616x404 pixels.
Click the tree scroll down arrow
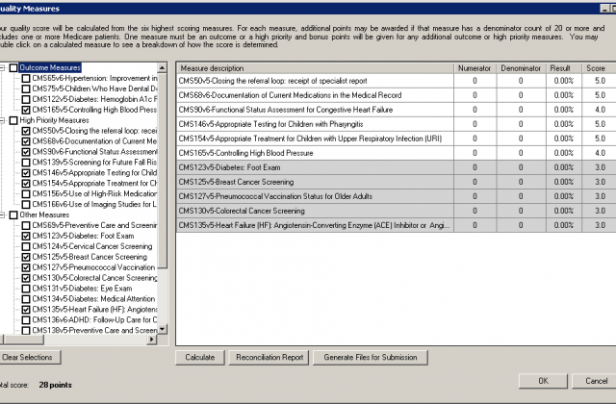pos(163,329)
